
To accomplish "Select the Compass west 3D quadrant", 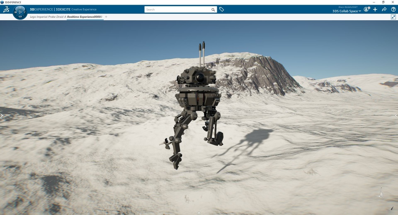I will click(15, 12).
